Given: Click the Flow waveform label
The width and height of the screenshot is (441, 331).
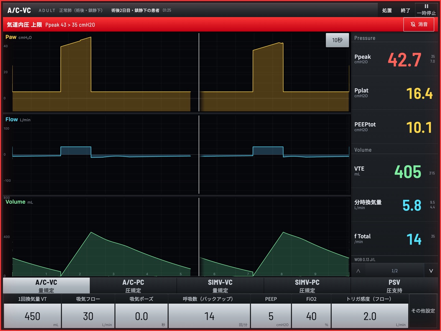Looking at the screenshot, I should click(x=12, y=119).
